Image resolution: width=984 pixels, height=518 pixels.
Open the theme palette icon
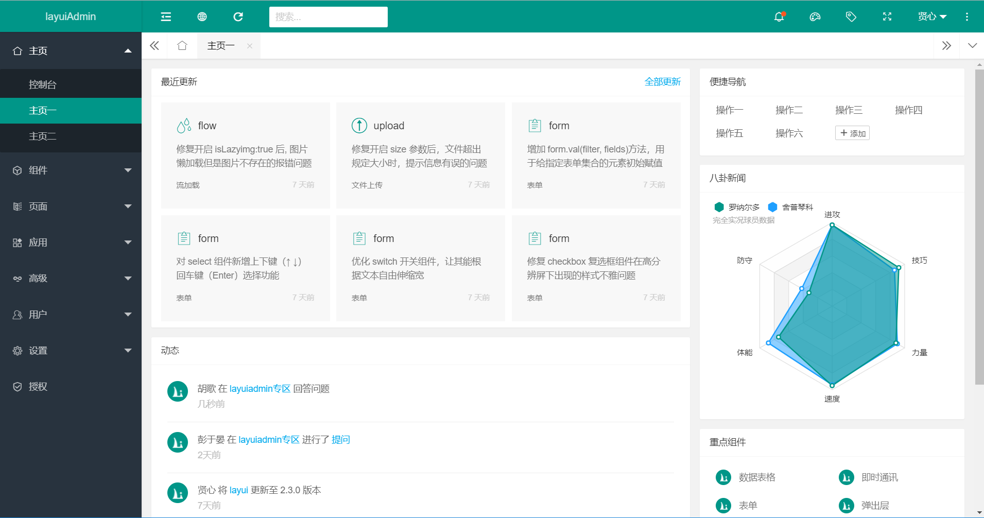(815, 17)
